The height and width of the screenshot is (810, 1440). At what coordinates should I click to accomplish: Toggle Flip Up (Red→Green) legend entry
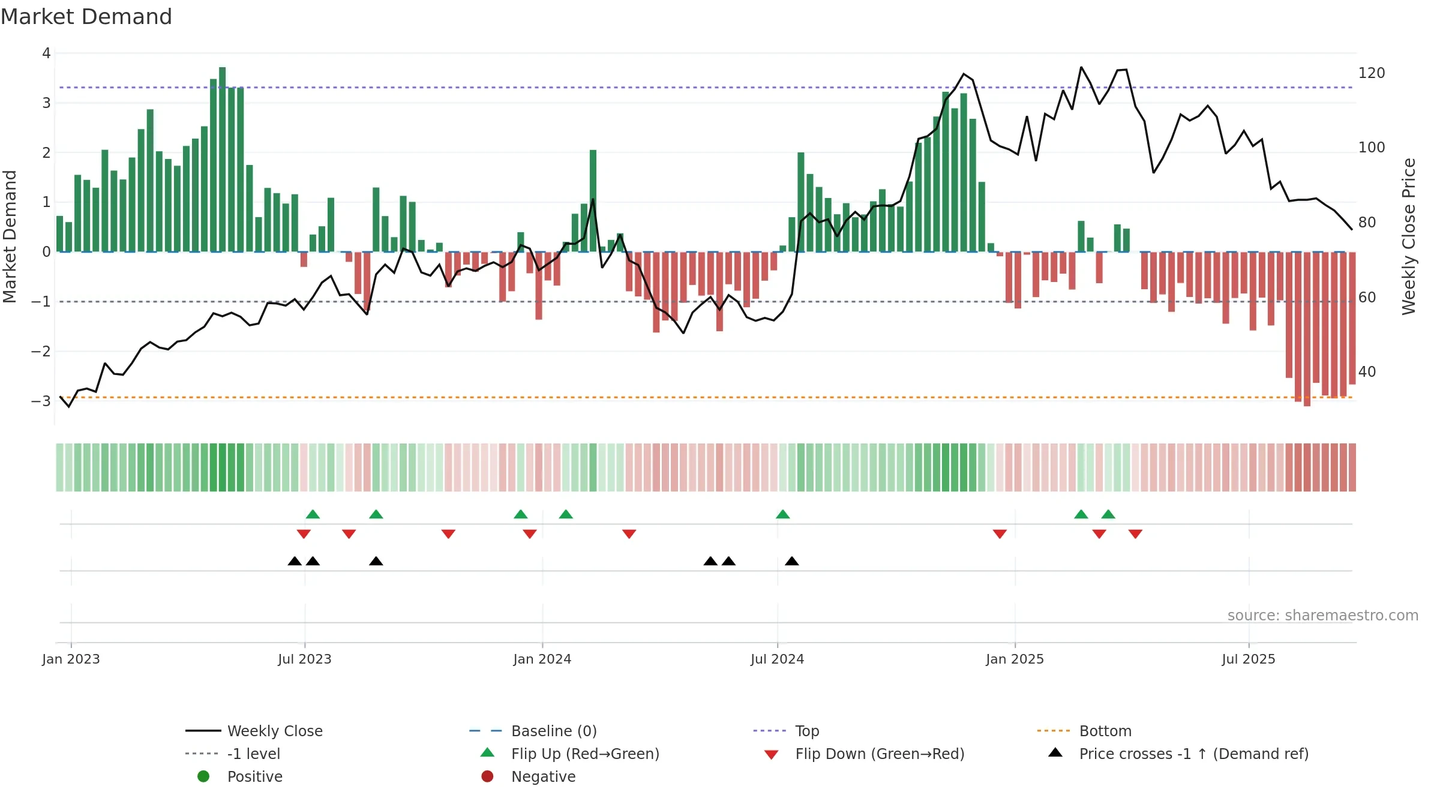(570, 754)
